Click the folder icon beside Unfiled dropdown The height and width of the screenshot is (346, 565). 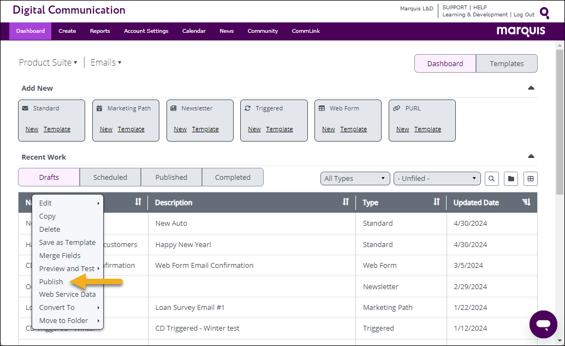pyautogui.click(x=511, y=179)
